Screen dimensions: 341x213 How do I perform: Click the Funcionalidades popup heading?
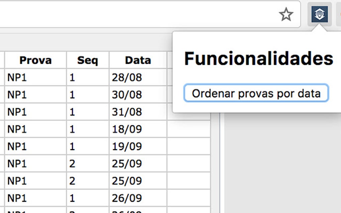tap(258, 58)
